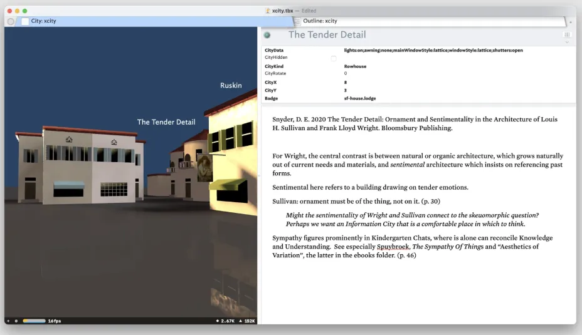Click the new tab plus at tab bar end
This screenshot has height=335, width=582.
(x=571, y=23)
